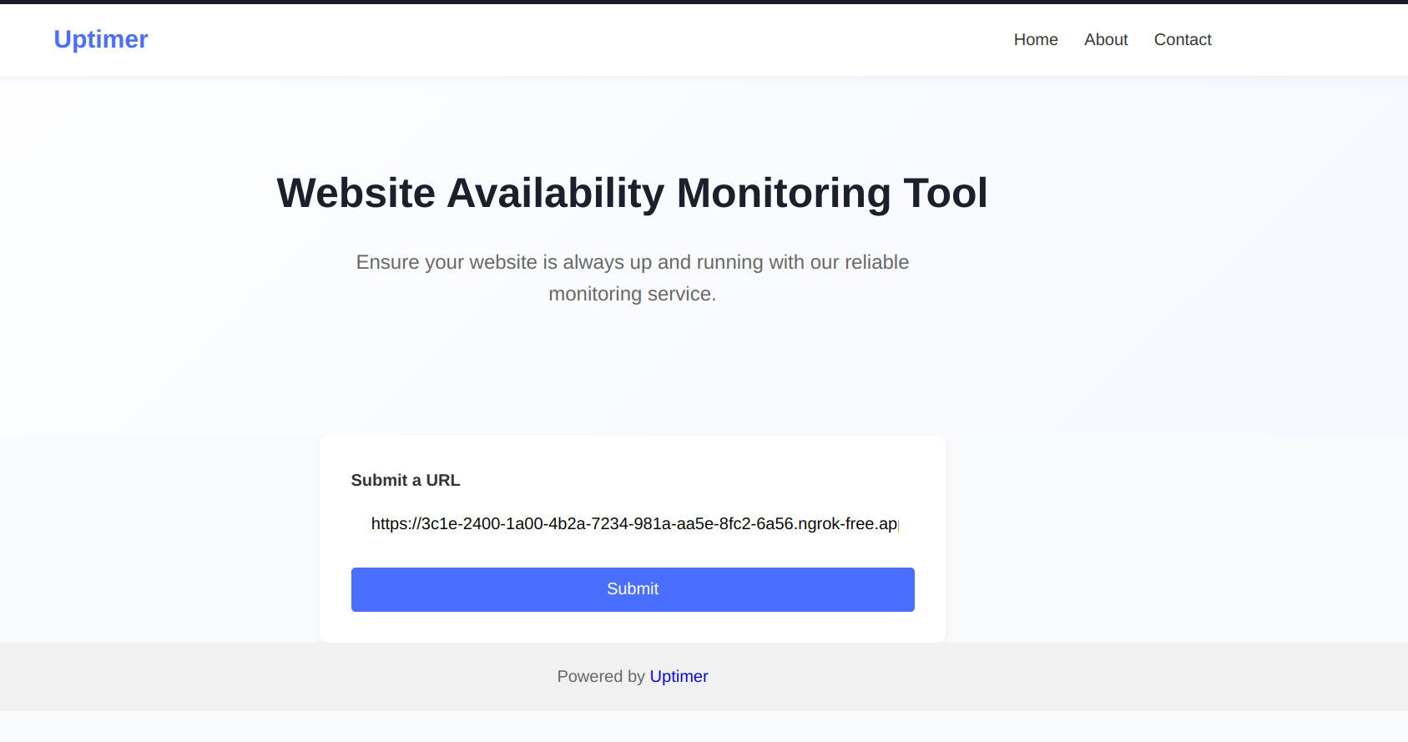Open the Contact page link

(x=1183, y=39)
